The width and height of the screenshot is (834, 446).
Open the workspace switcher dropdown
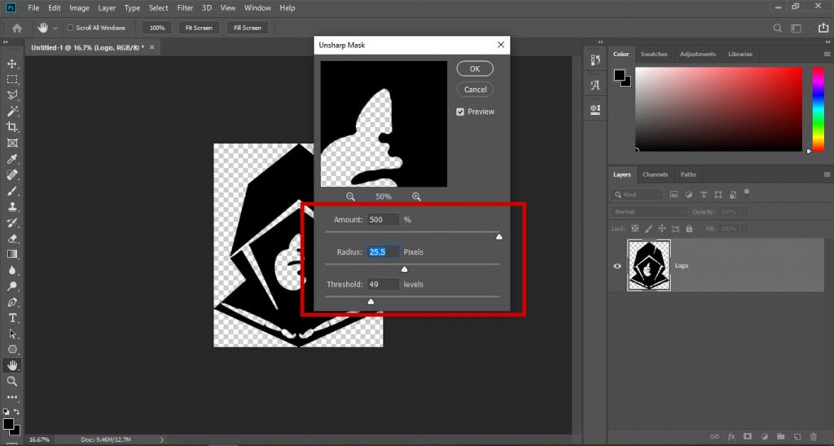tap(797, 28)
